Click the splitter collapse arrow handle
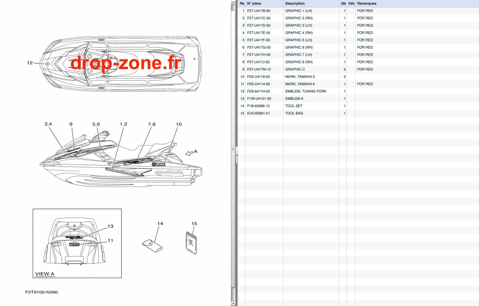 pyautogui.click(x=237, y=155)
